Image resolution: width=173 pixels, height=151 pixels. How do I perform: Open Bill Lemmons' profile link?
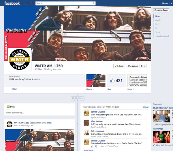[x=97, y=131]
